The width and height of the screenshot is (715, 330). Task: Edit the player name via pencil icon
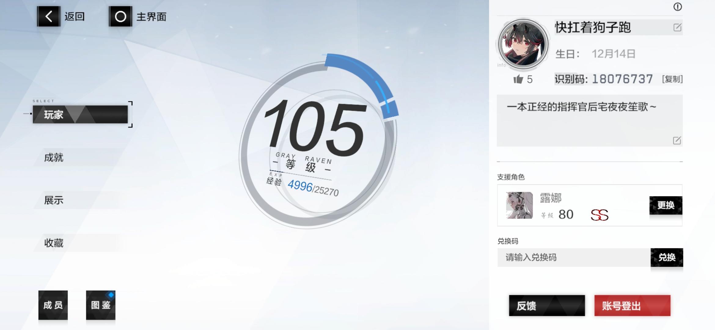(x=677, y=28)
